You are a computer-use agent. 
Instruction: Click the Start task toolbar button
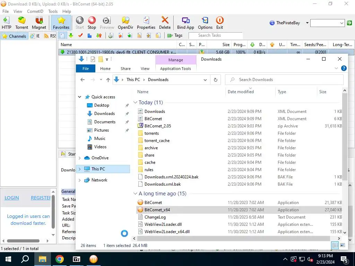[x=80, y=23]
